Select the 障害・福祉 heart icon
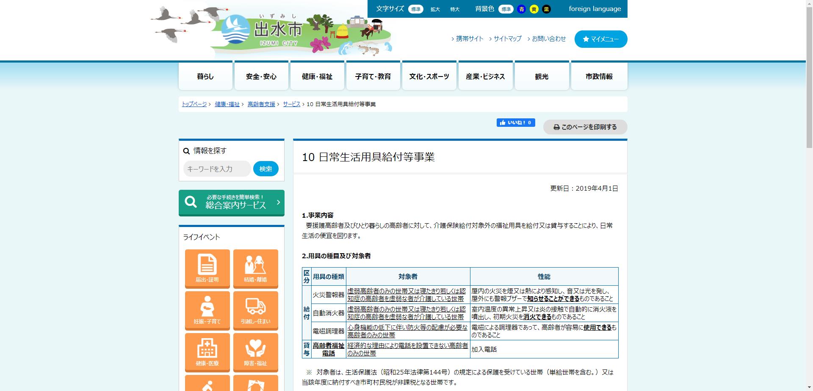Image resolution: width=813 pixels, height=391 pixels. [256, 353]
